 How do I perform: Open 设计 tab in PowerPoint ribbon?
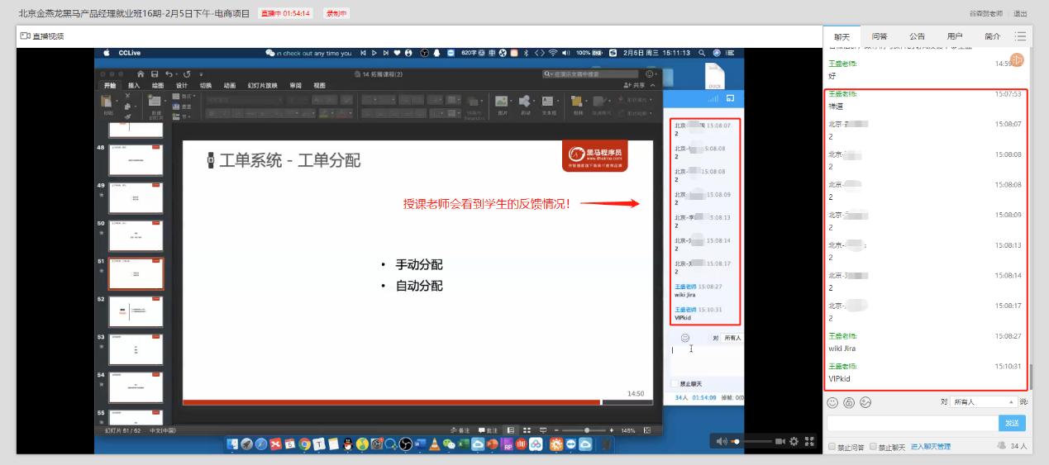182,85
